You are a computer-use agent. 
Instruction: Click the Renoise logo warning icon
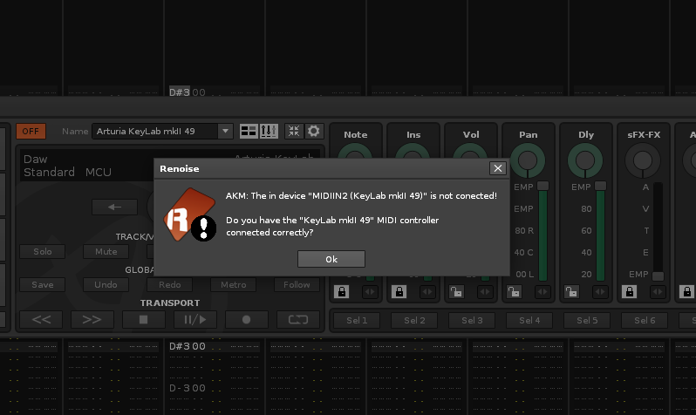(x=189, y=214)
